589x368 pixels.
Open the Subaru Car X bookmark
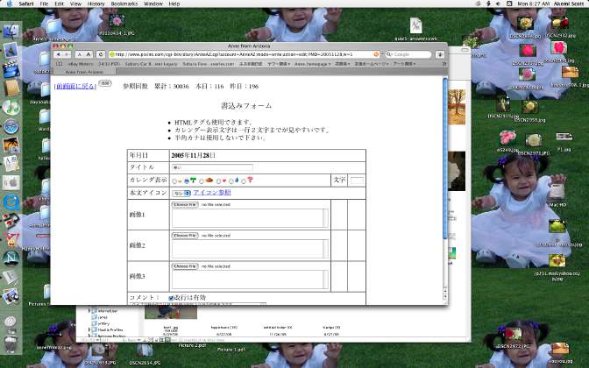click(x=151, y=64)
